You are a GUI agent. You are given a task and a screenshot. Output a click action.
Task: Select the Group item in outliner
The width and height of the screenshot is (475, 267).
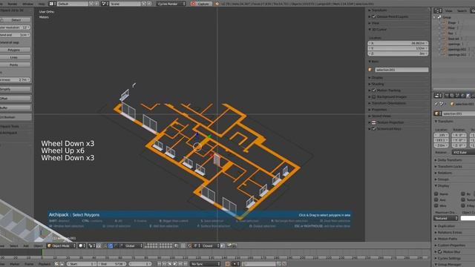pos(447,17)
